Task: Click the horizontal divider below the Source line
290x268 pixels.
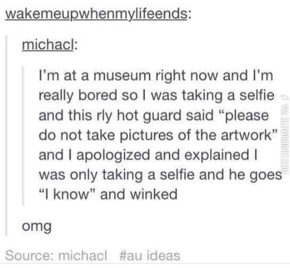Action: [x=145, y=263]
